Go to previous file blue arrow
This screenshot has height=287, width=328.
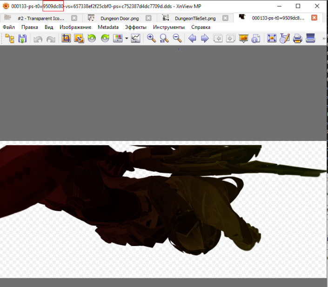click(192, 39)
